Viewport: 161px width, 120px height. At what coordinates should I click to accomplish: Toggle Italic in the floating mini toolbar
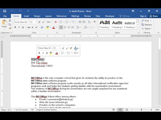tap(43, 53)
